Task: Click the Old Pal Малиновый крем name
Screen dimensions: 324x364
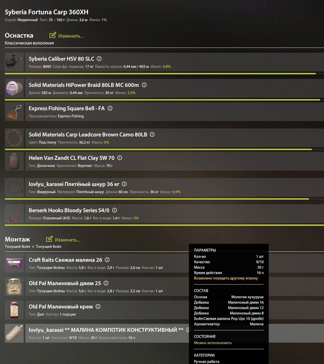Action: 61,306
